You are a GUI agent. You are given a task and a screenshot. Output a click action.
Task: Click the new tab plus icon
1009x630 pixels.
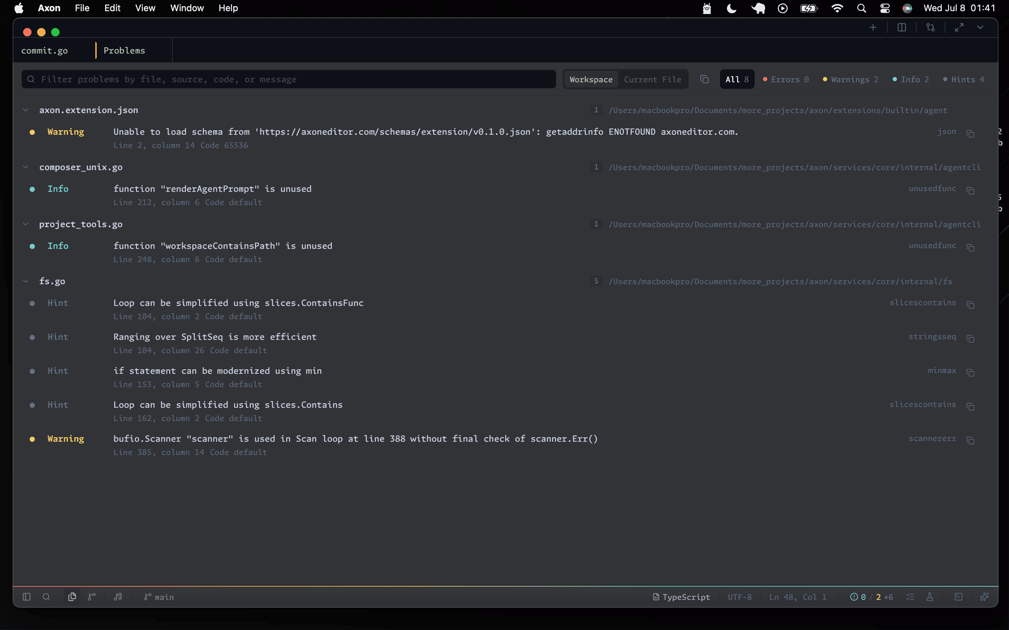(x=873, y=28)
